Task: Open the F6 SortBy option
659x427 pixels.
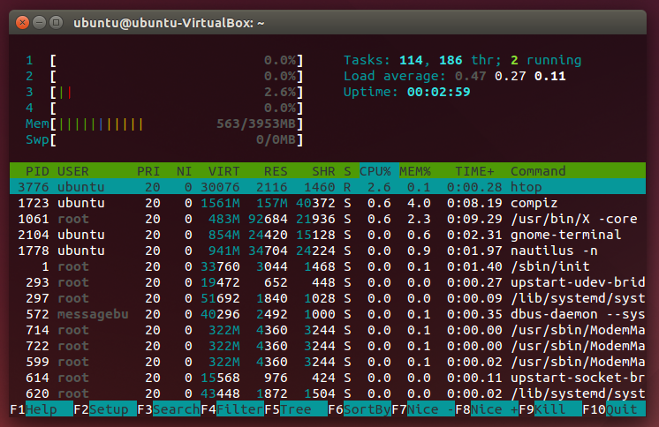Action: click(360, 409)
